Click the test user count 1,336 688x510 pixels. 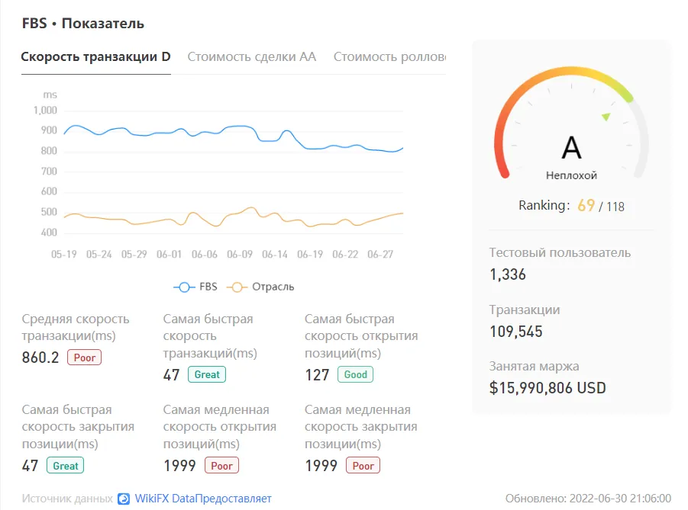508,274
